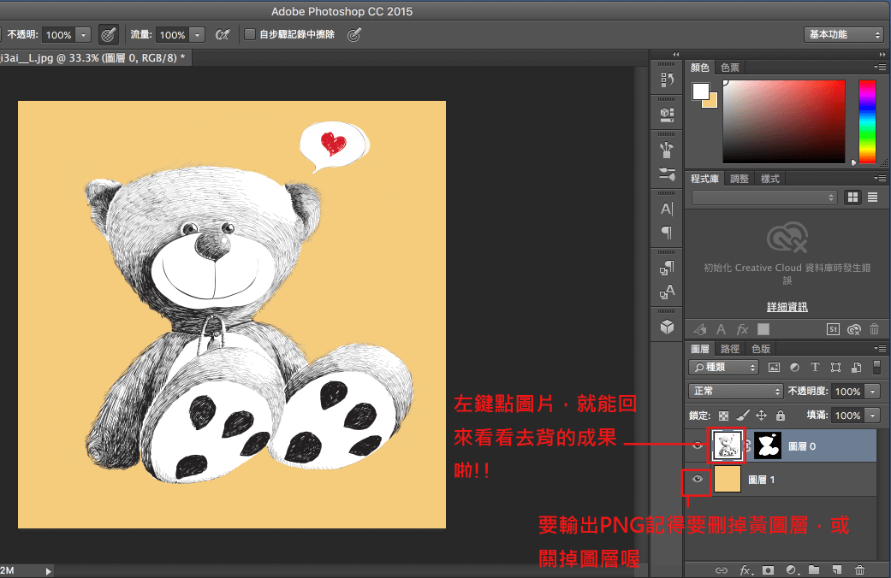Select the layer mask thumbnail of 圖層 0
The image size is (891, 578).
point(769,444)
